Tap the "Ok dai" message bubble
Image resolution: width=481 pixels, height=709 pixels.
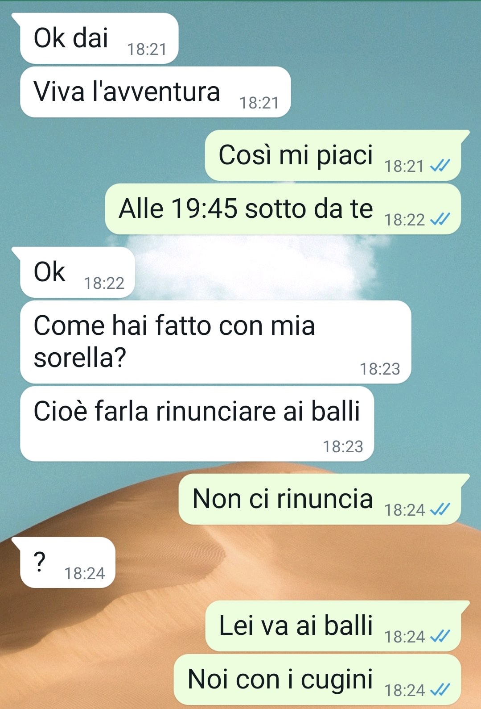point(99,38)
